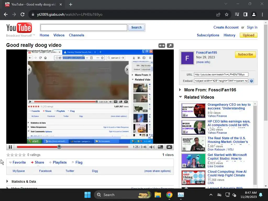Click the first rating star
268x201 pixels.
click(x=8, y=155)
